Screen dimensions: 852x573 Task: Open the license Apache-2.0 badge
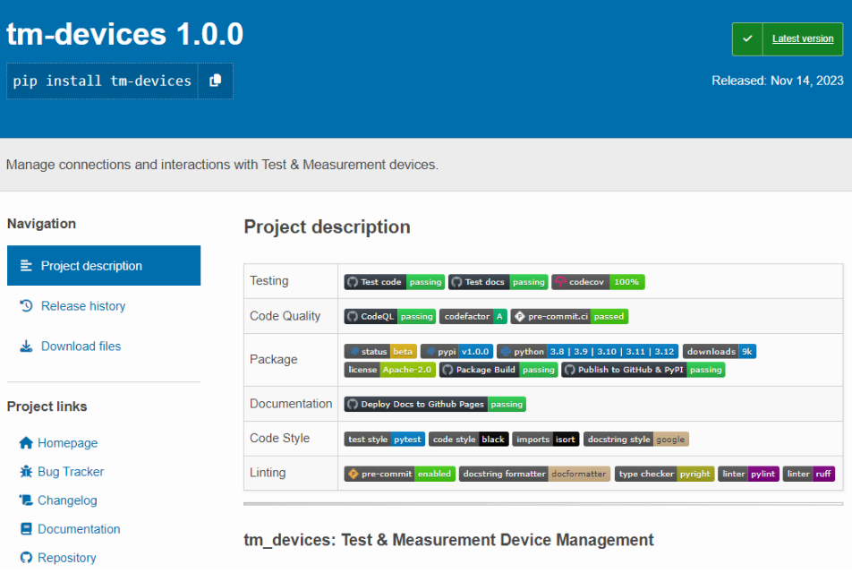389,371
